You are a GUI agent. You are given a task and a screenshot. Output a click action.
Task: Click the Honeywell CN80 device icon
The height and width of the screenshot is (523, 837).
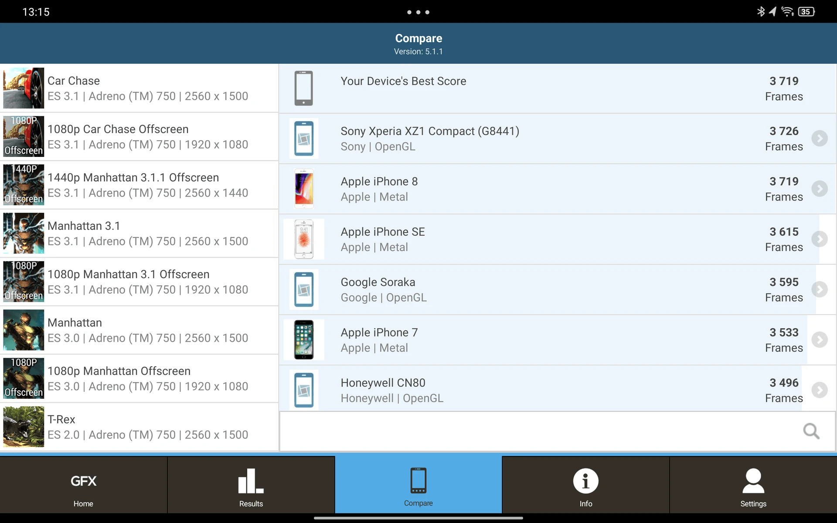[304, 390]
